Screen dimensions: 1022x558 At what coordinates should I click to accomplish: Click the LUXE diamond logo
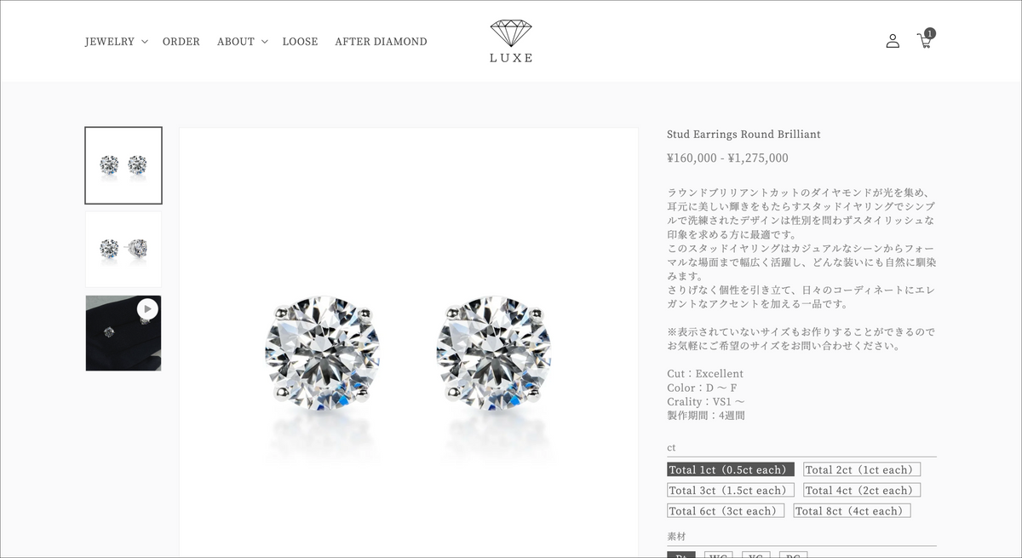[511, 42]
